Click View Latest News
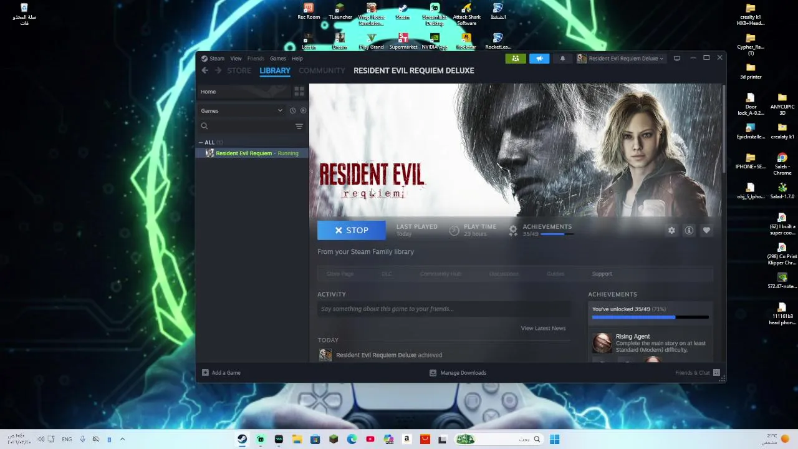The width and height of the screenshot is (798, 449). tap(543, 328)
